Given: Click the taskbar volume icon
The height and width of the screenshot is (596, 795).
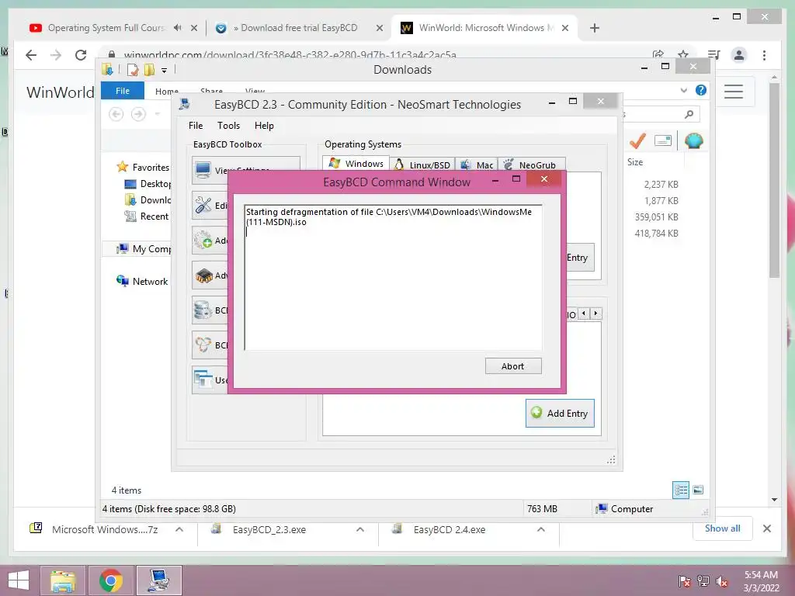Looking at the screenshot, I should 722,581.
